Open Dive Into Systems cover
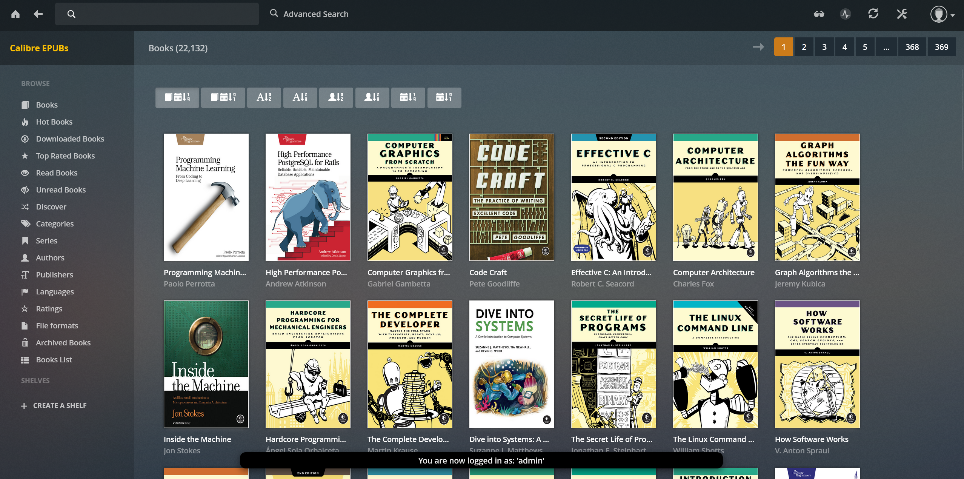964x479 pixels. [512, 364]
